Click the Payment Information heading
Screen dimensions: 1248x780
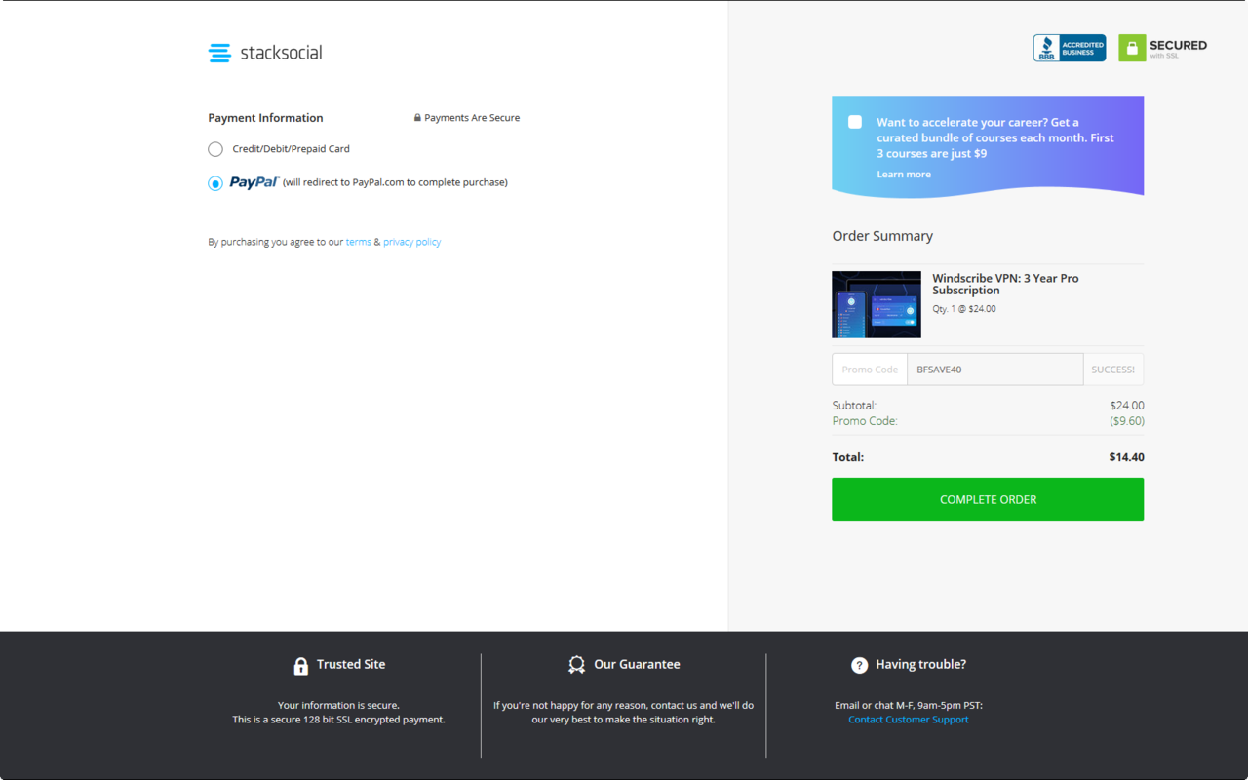[x=265, y=118]
